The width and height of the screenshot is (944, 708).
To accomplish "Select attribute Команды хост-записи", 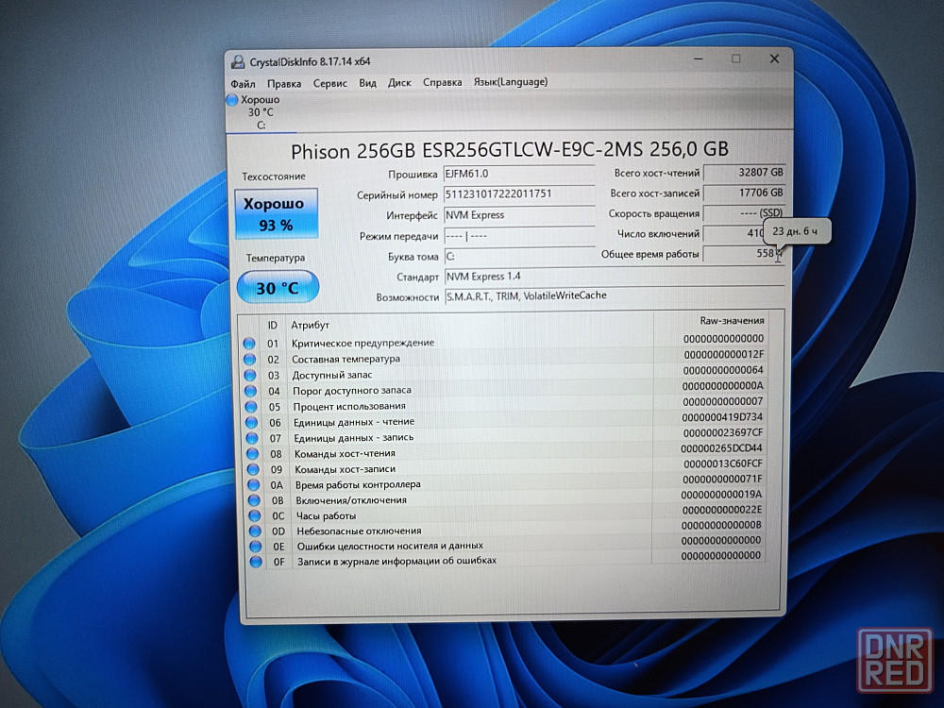I will [345, 469].
